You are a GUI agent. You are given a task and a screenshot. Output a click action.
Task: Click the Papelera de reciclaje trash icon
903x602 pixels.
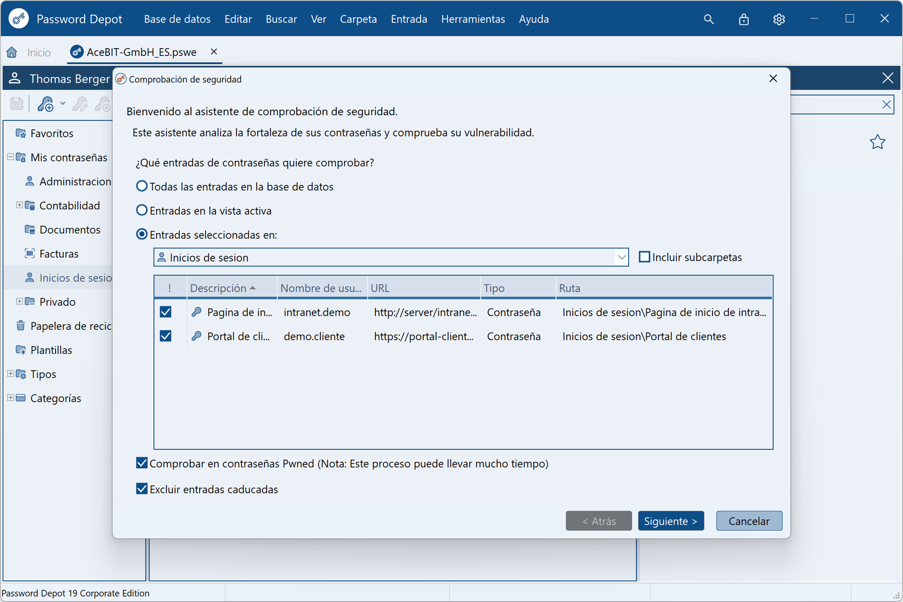click(x=21, y=325)
